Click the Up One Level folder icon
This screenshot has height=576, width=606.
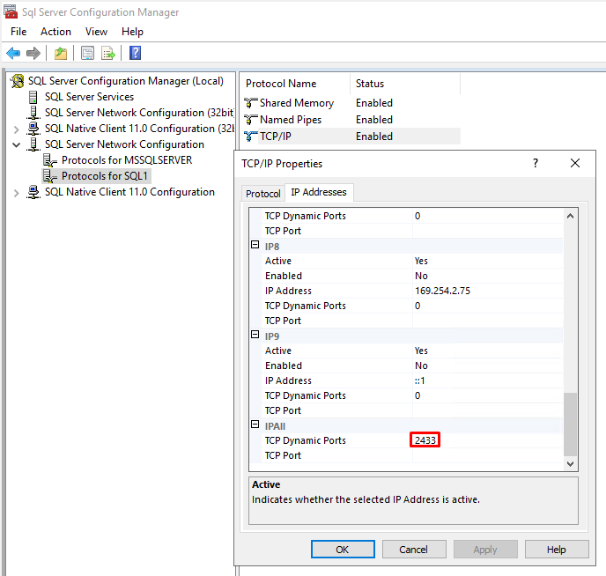pos(61,54)
